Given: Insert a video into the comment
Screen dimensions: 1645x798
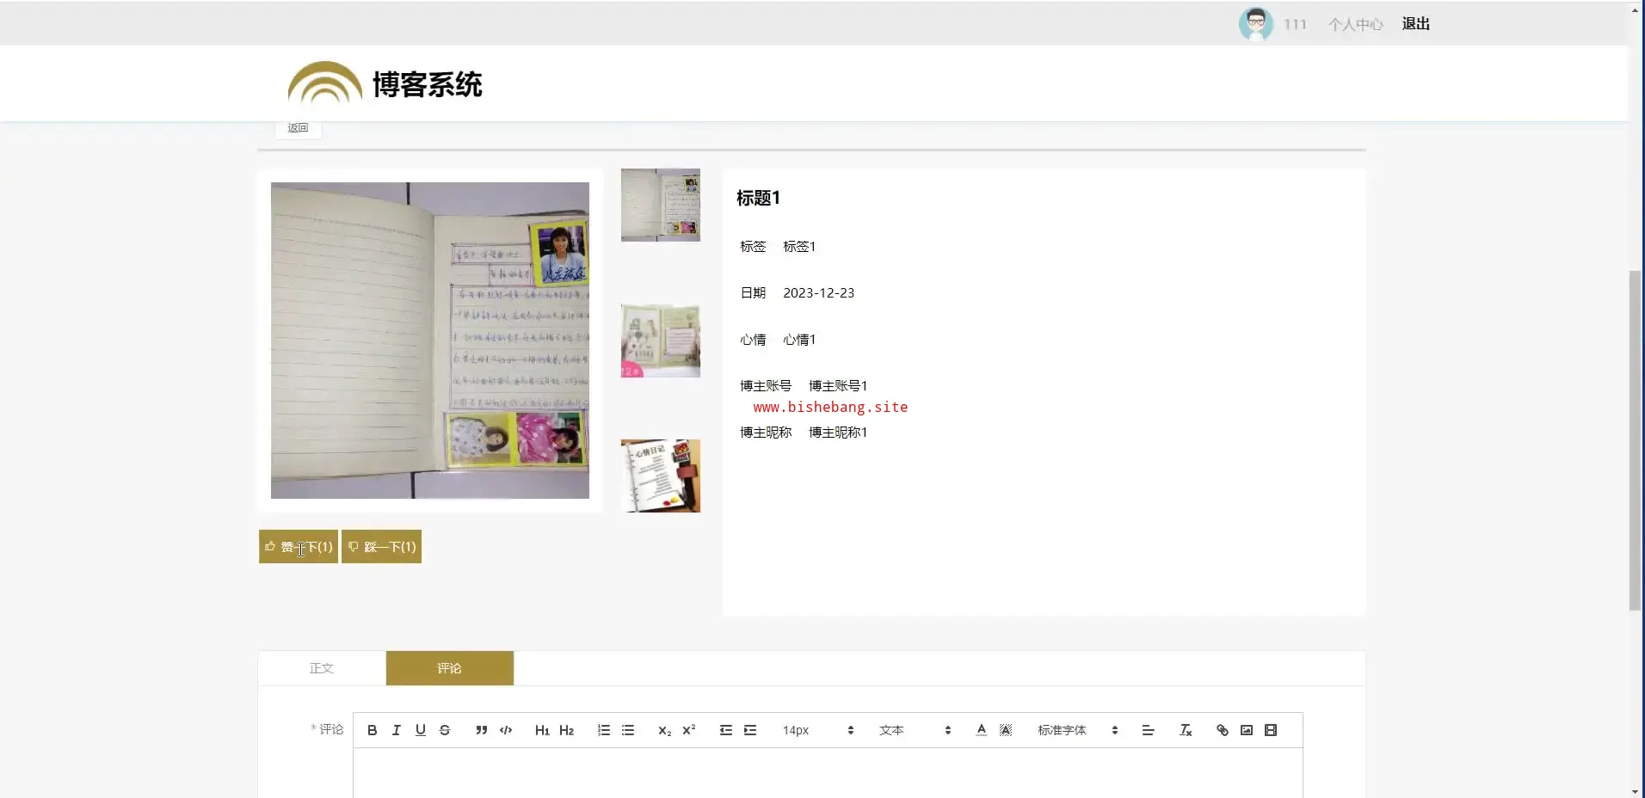Looking at the screenshot, I should tap(1271, 730).
